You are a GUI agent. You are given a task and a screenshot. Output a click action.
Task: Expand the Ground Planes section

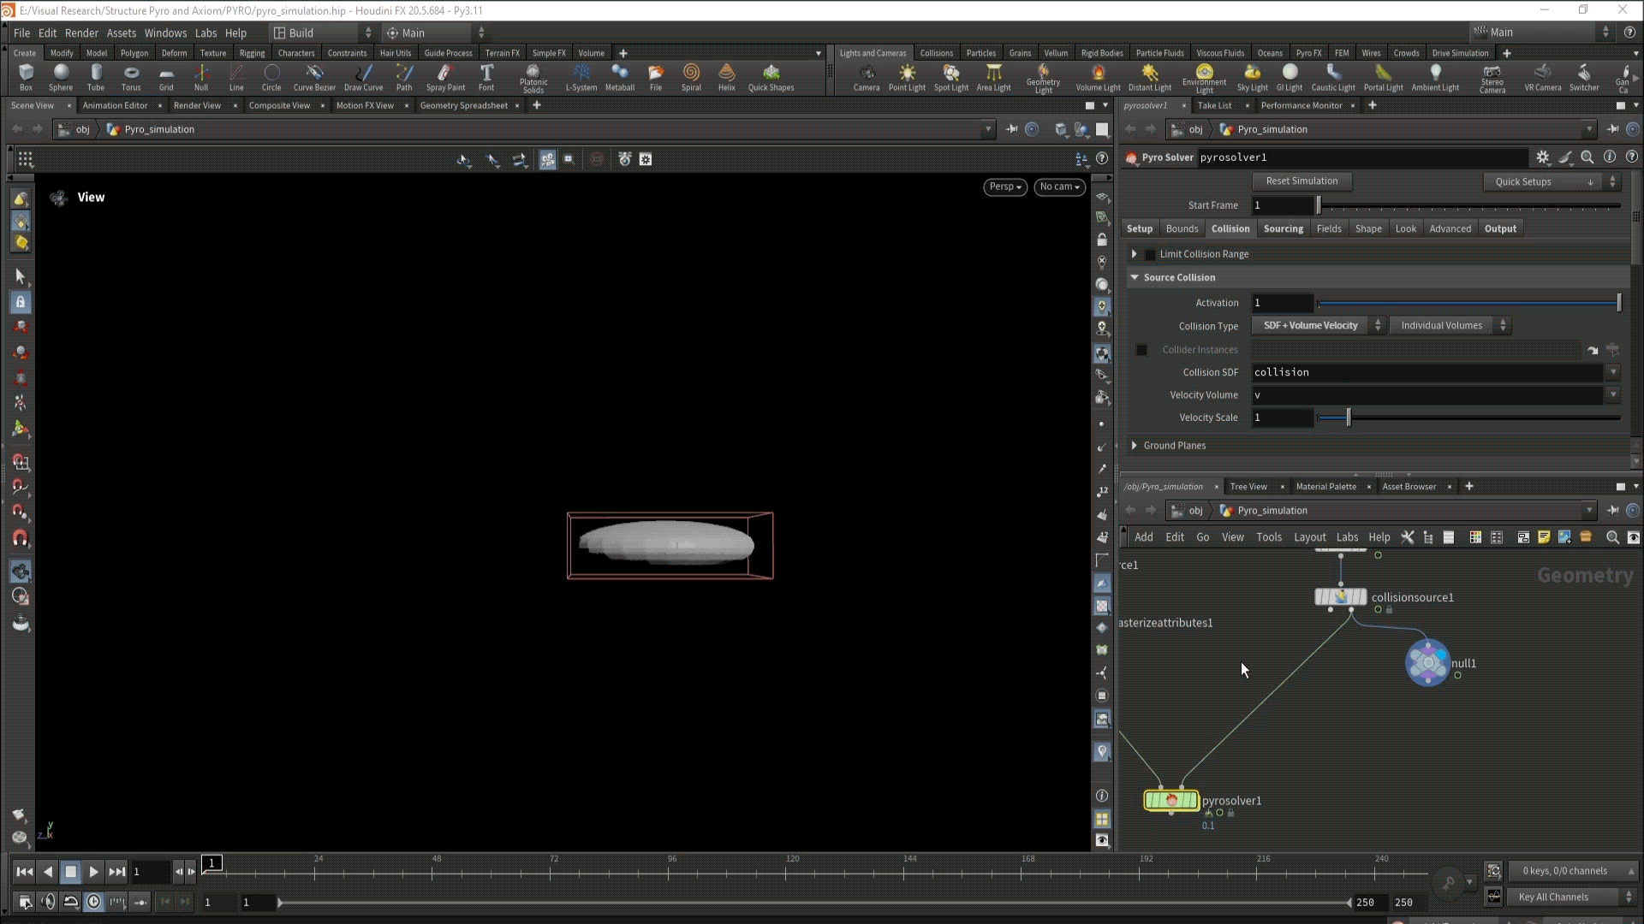[x=1135, y=446]
